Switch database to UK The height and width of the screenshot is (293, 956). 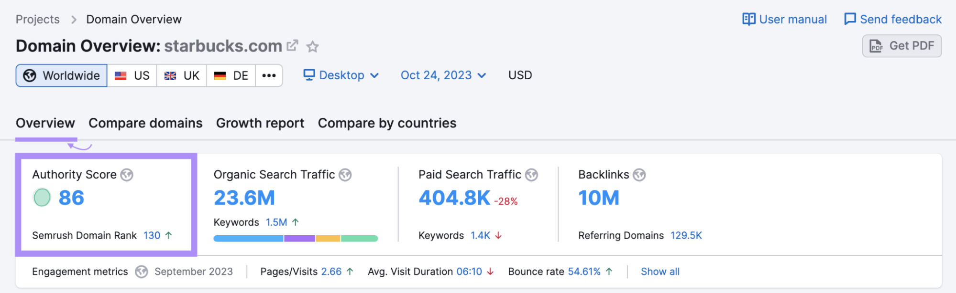182,75
